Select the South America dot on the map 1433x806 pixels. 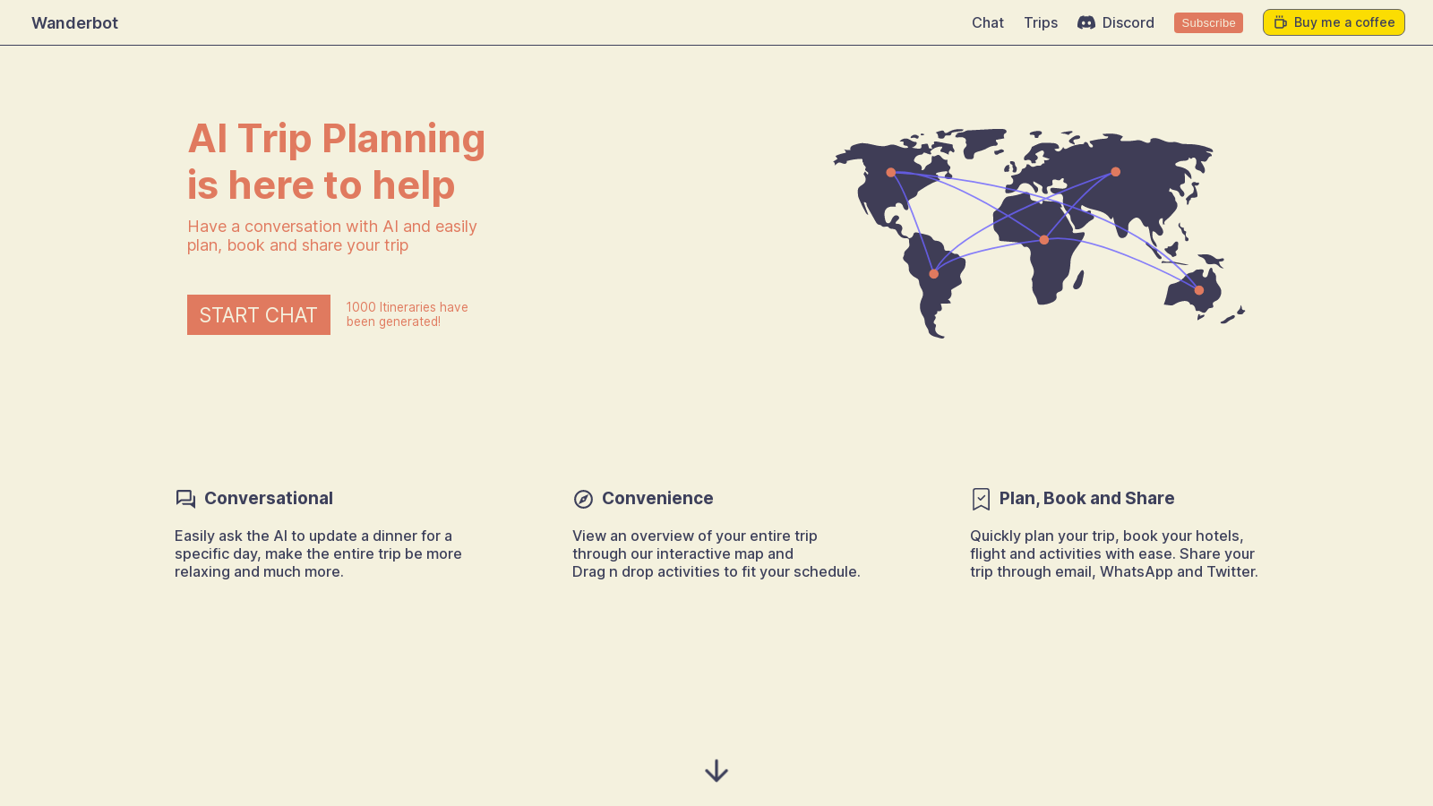click(x=933, y=274)
